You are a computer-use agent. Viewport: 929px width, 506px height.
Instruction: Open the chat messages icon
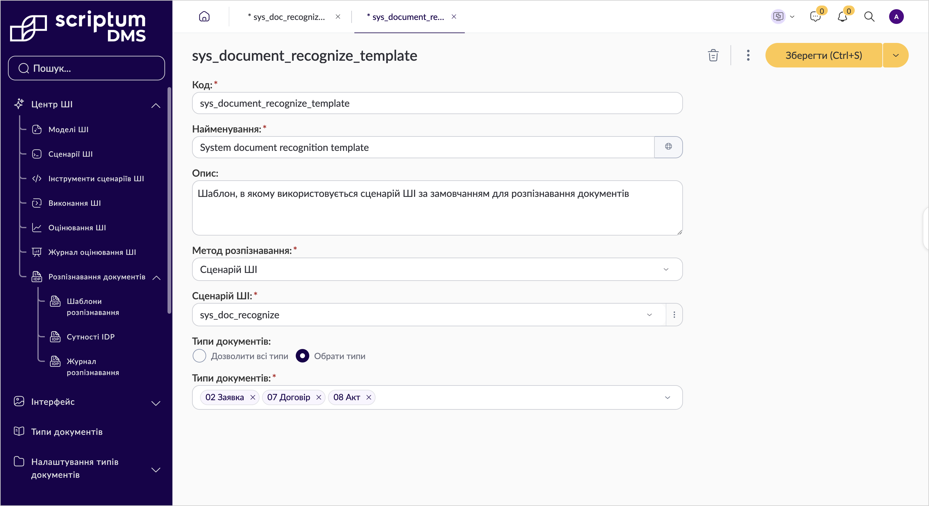tap(815, 17)
